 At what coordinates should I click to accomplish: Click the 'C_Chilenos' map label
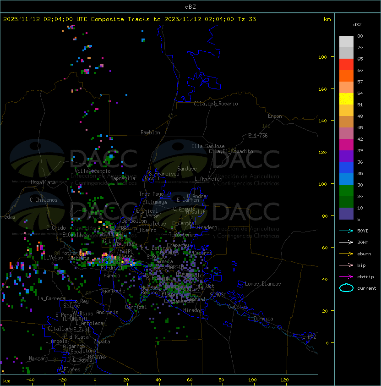[44, 200]
